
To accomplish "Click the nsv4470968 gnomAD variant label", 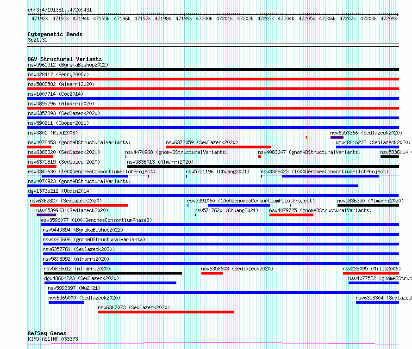I will click(176, 152).
